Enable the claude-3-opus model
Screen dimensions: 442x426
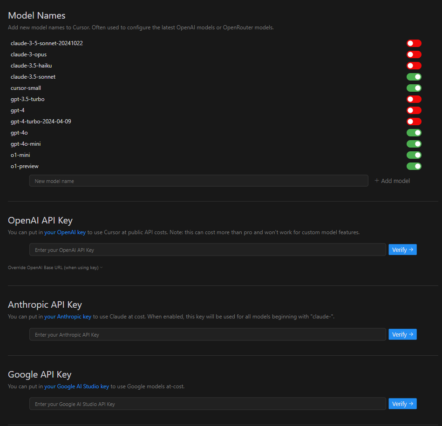click(x=414, y=54)
